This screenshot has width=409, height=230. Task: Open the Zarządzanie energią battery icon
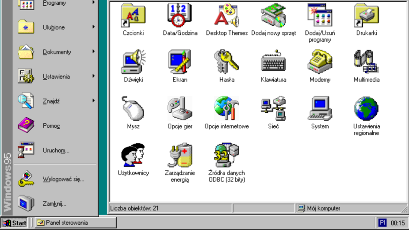point(180,155)
